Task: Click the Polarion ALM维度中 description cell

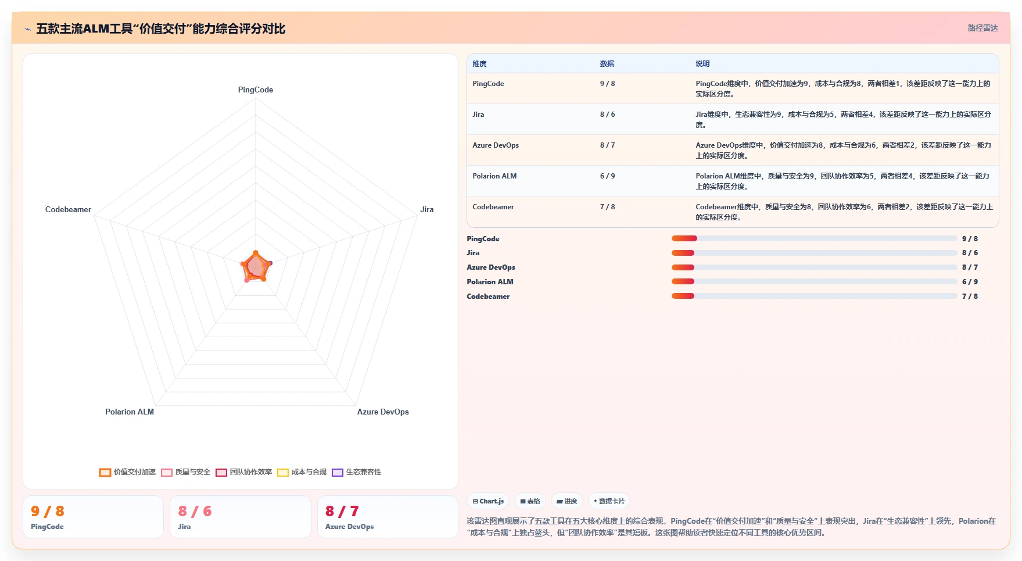Action: coord(843,181)
